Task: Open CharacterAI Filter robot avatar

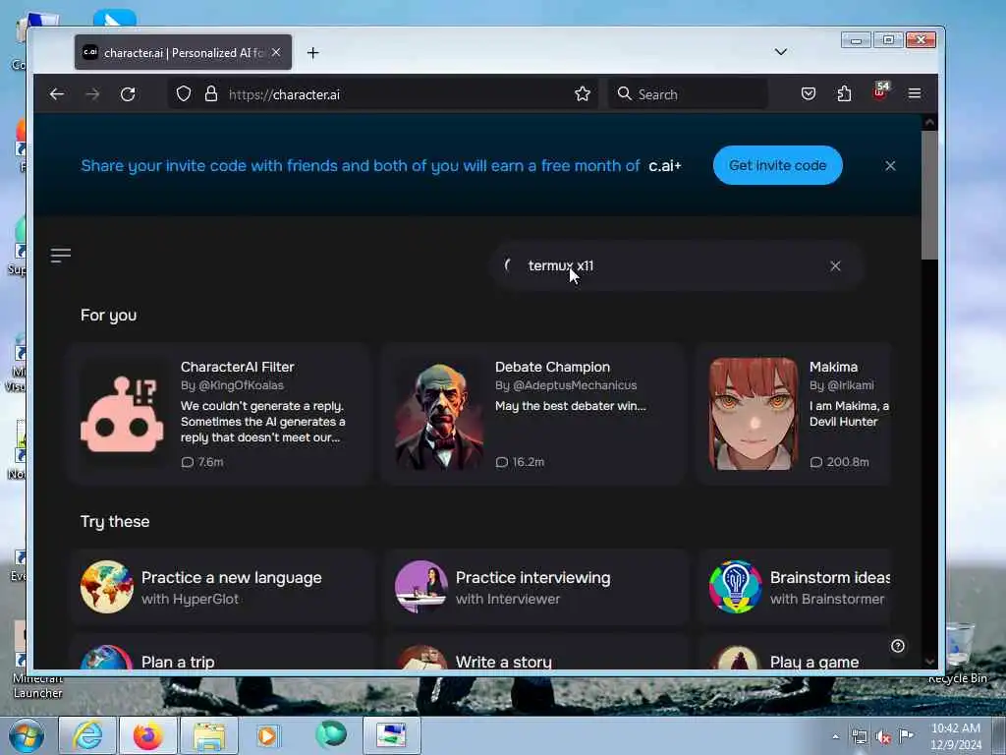Action: (122, 414)
